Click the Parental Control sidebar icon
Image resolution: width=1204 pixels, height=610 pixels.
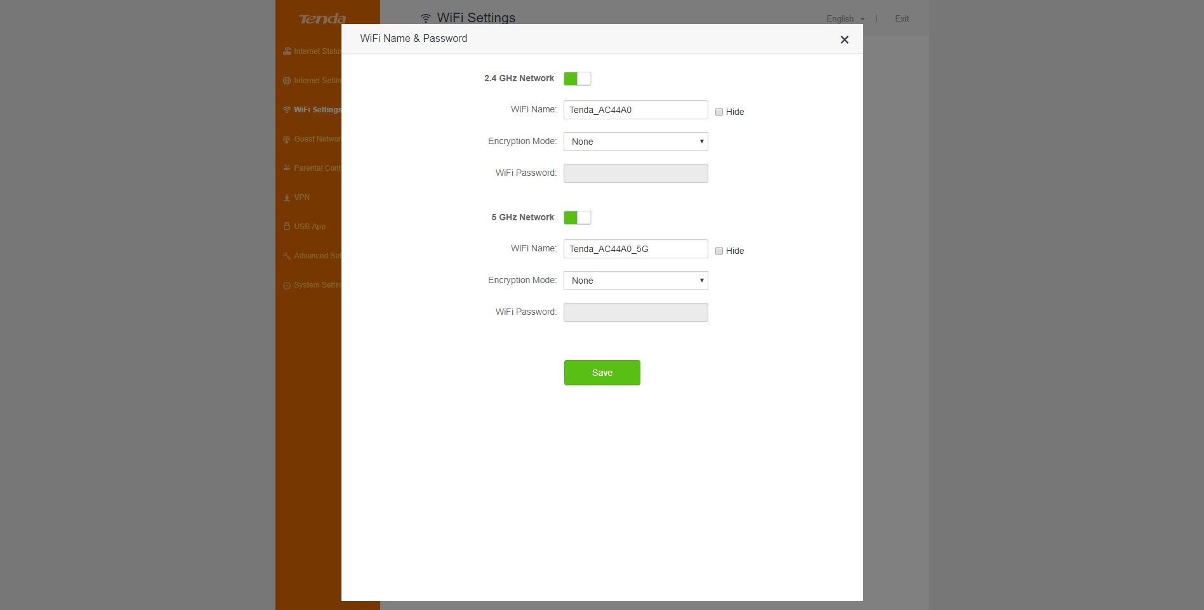point(287,168)
